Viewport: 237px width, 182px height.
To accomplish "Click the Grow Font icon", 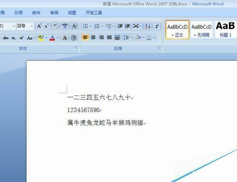I will coord(39,26).
